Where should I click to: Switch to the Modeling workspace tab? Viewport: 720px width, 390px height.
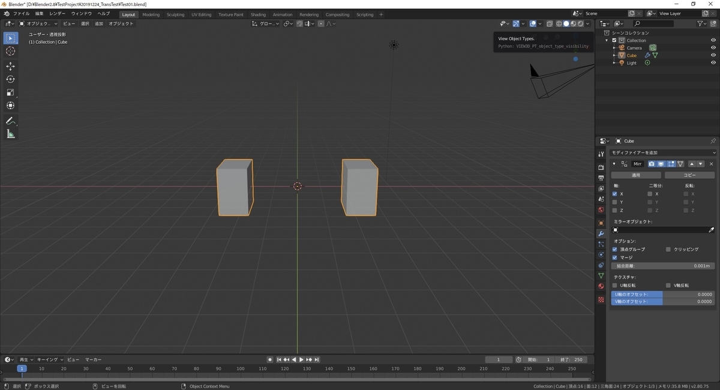click(x=151, y=14)
